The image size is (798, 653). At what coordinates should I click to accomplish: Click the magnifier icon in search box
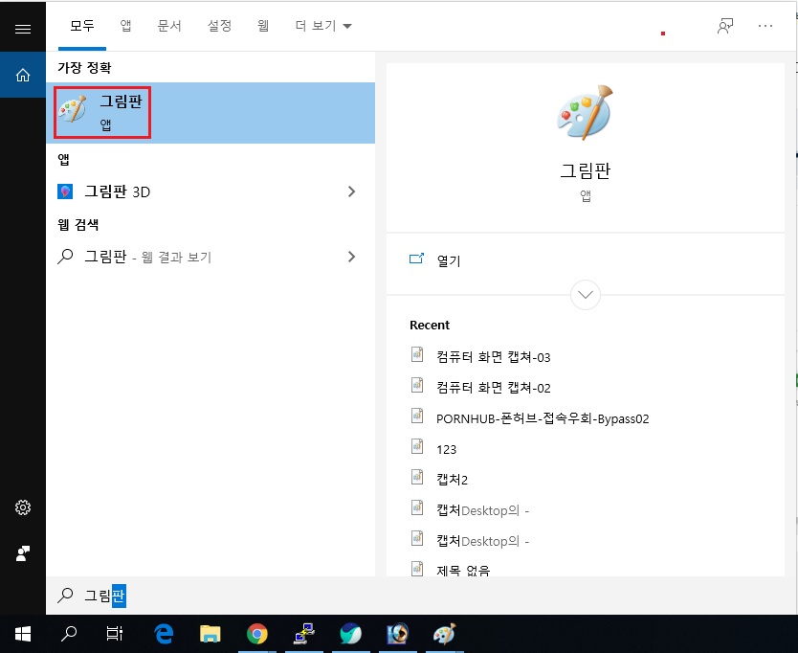click(x=65, y=595)
